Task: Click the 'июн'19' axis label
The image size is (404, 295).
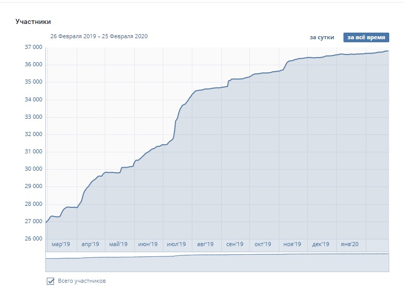Action: (x=148, y=244)
